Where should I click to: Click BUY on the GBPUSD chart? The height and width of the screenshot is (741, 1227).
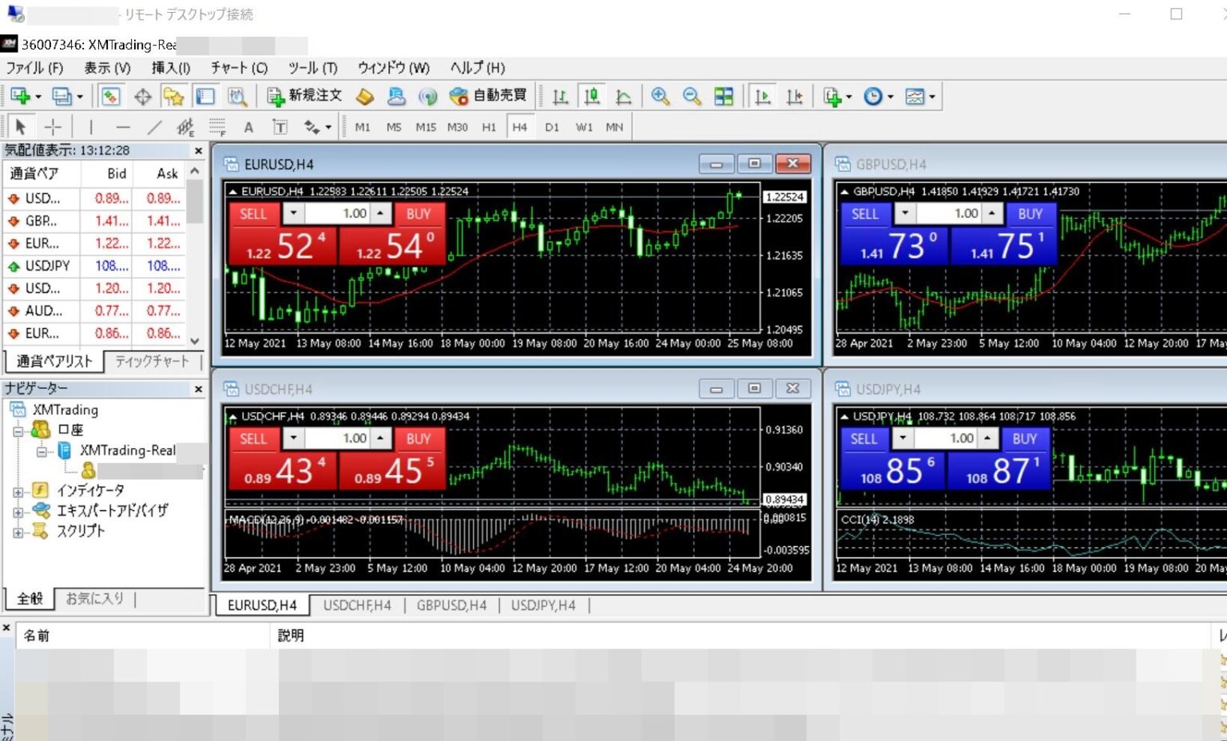pos(1030,214)
